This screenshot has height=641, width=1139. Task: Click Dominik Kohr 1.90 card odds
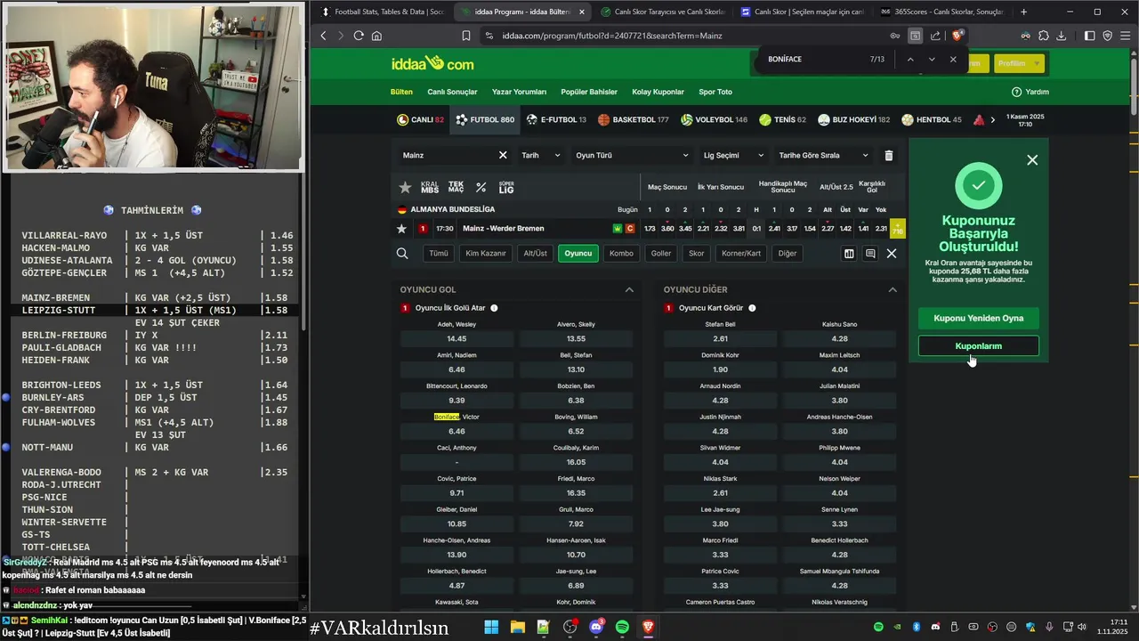[721, 369]
